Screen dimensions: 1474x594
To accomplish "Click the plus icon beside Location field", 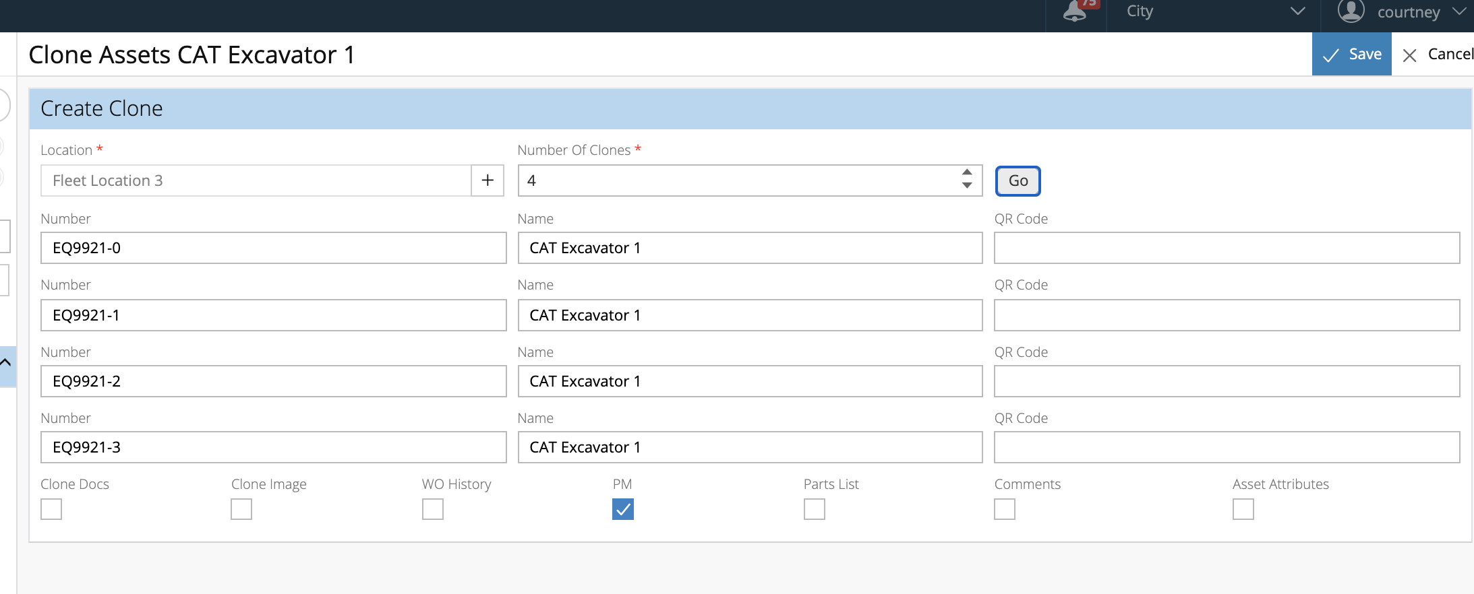I will point(488,180).
